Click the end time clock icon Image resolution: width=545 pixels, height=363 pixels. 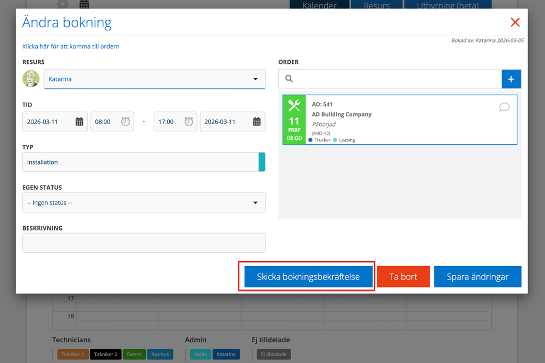point(189,122)
